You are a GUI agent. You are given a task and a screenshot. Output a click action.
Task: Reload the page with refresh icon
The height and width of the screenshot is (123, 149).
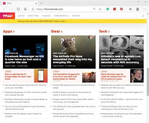18,9
